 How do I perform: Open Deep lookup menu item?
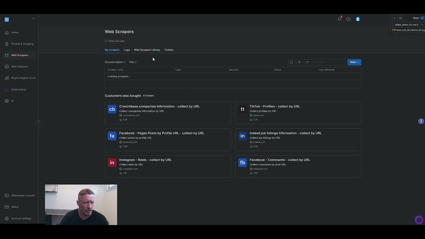19,89
